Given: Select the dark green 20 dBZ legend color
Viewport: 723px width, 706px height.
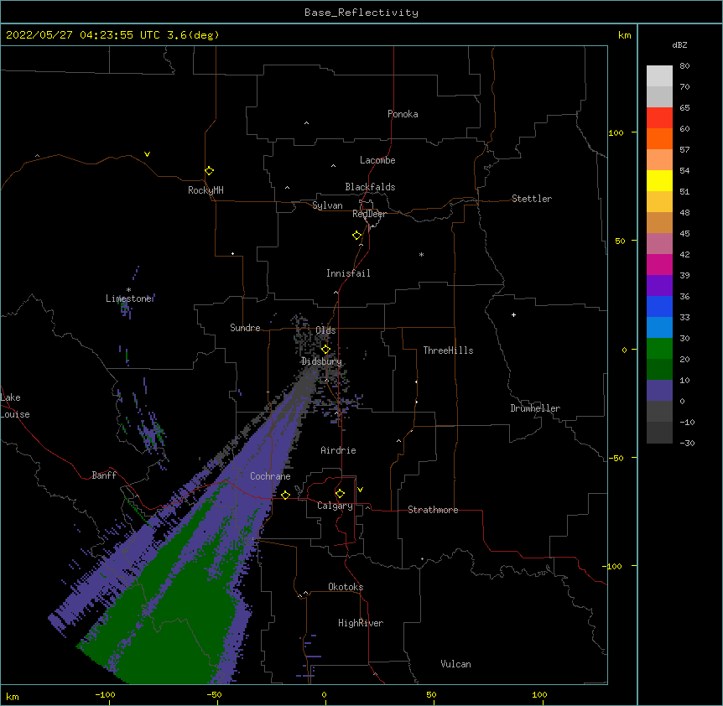Looking at the screenshot, I should 659,369.
